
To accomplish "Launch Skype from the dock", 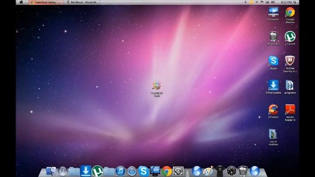I will [x=143, y=171].
